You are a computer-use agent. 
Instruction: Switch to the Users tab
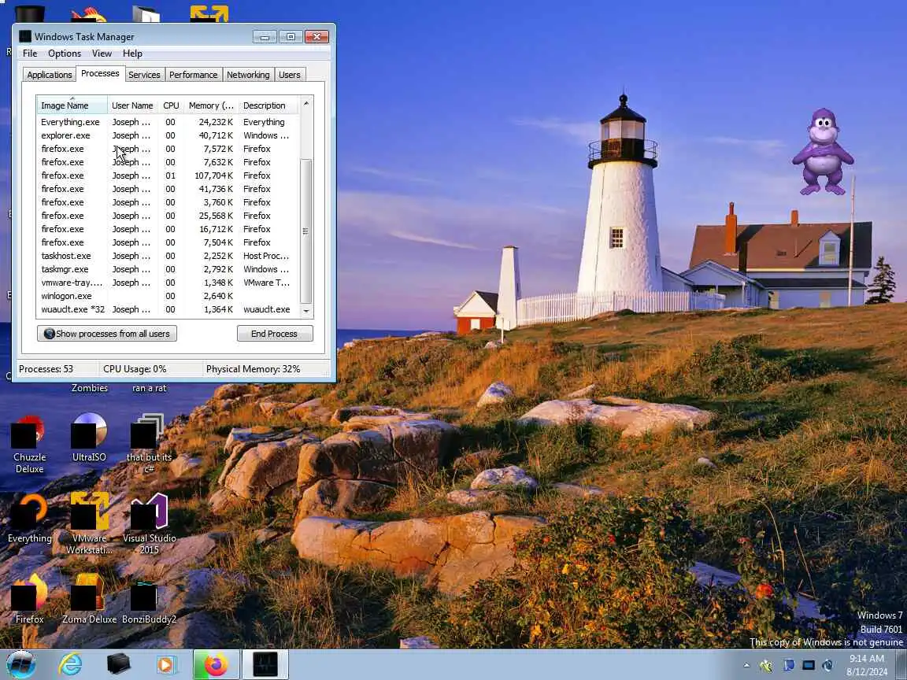[289, 75]
